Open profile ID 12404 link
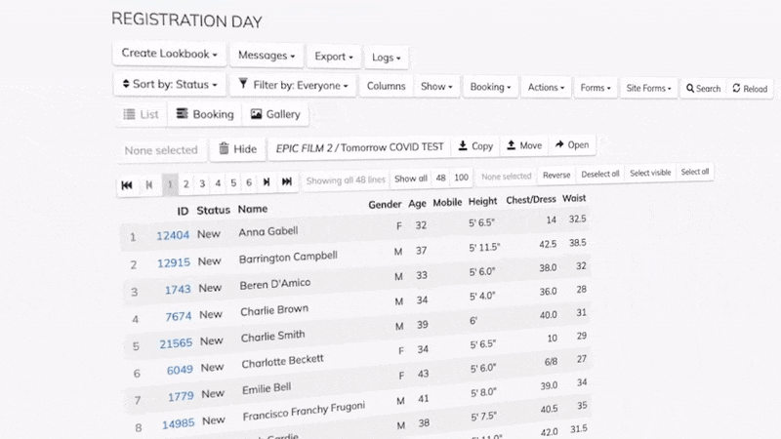Image resolution: width=781 pixels, height=439 pixels. pyautogui.click(x=174, y=235)
